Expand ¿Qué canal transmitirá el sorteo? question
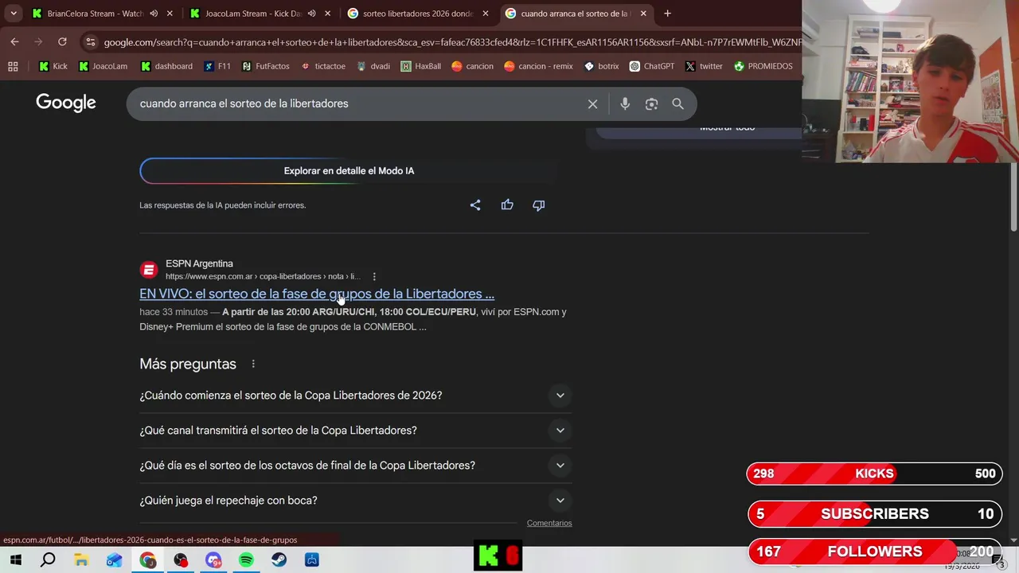This screenshot has width=1019, height=573. click(x=356, y=431)
